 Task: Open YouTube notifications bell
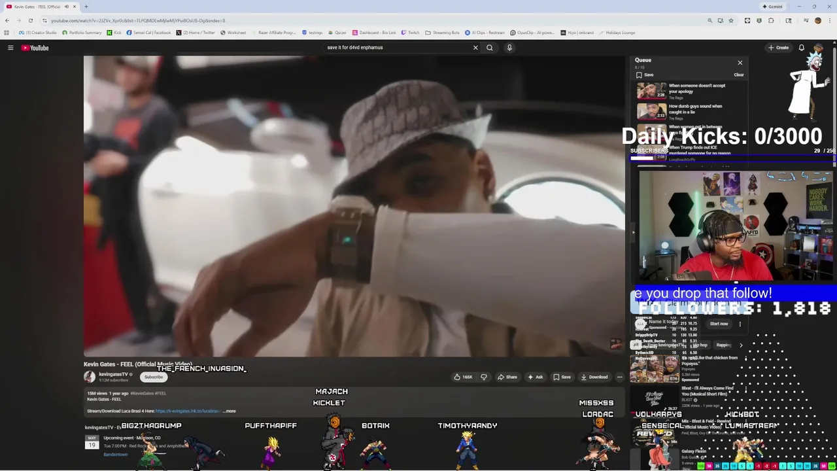click(x=801, y=48)
